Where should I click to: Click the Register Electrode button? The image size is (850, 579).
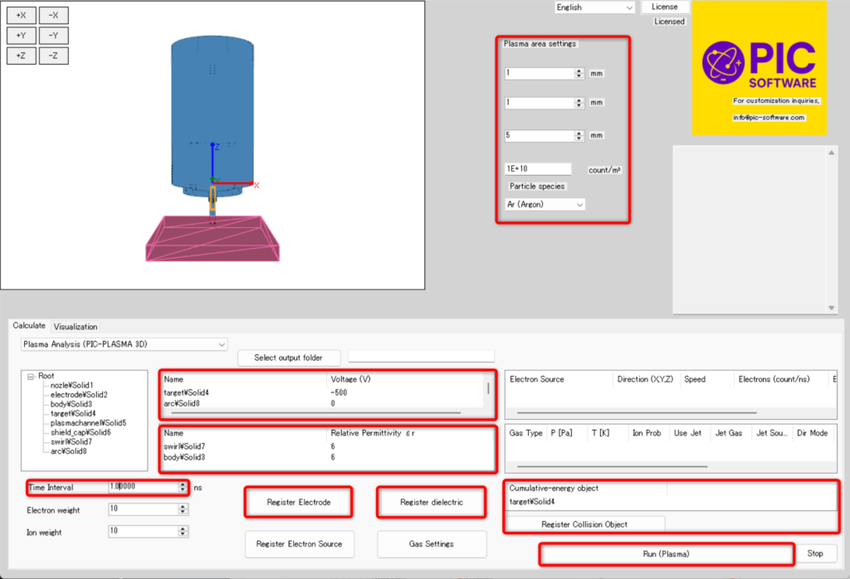pyautogui.click(x=299, y=503)
